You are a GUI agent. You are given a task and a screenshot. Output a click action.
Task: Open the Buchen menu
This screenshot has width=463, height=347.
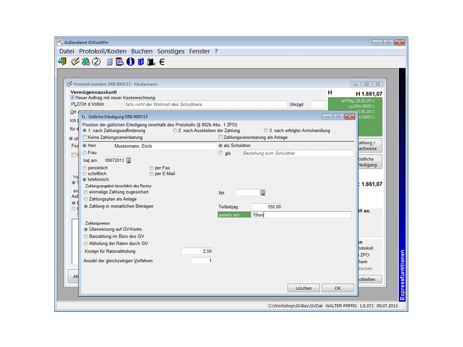point(142,52)
